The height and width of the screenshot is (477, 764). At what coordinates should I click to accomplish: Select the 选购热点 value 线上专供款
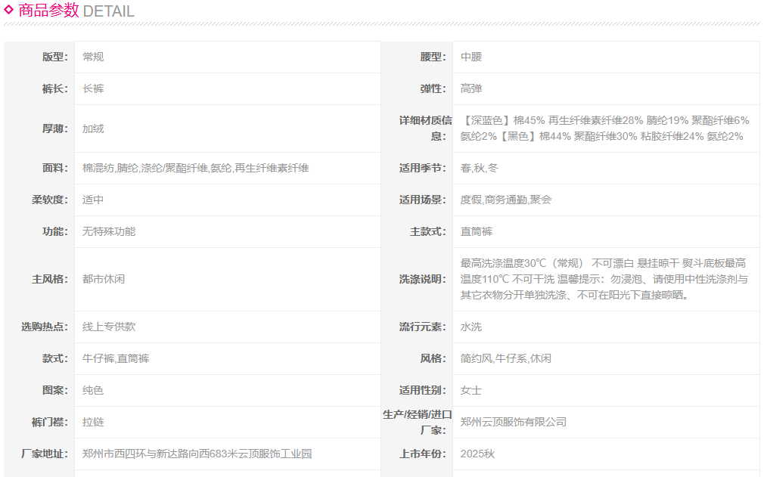(x=109, y=327)
